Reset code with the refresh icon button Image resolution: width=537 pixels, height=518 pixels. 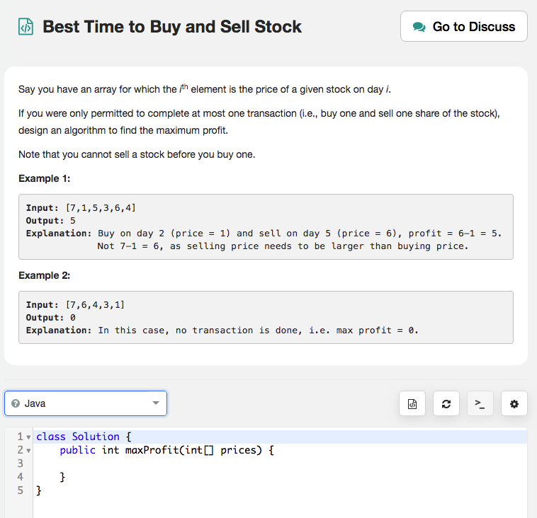tap(446, 404)
